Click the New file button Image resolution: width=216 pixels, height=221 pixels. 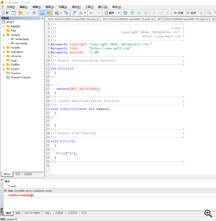(x=5, y=13)
